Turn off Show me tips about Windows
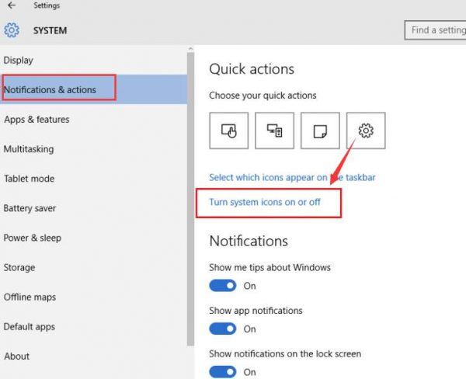 click(x=223, y=286)
